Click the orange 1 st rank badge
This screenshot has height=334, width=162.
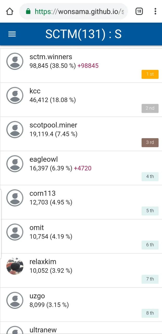(x=150, y=74)
